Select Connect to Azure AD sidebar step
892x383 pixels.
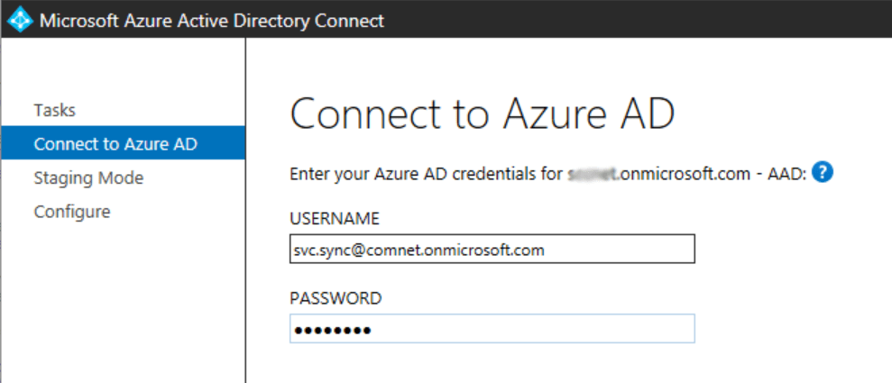click(x=115, y=143)
